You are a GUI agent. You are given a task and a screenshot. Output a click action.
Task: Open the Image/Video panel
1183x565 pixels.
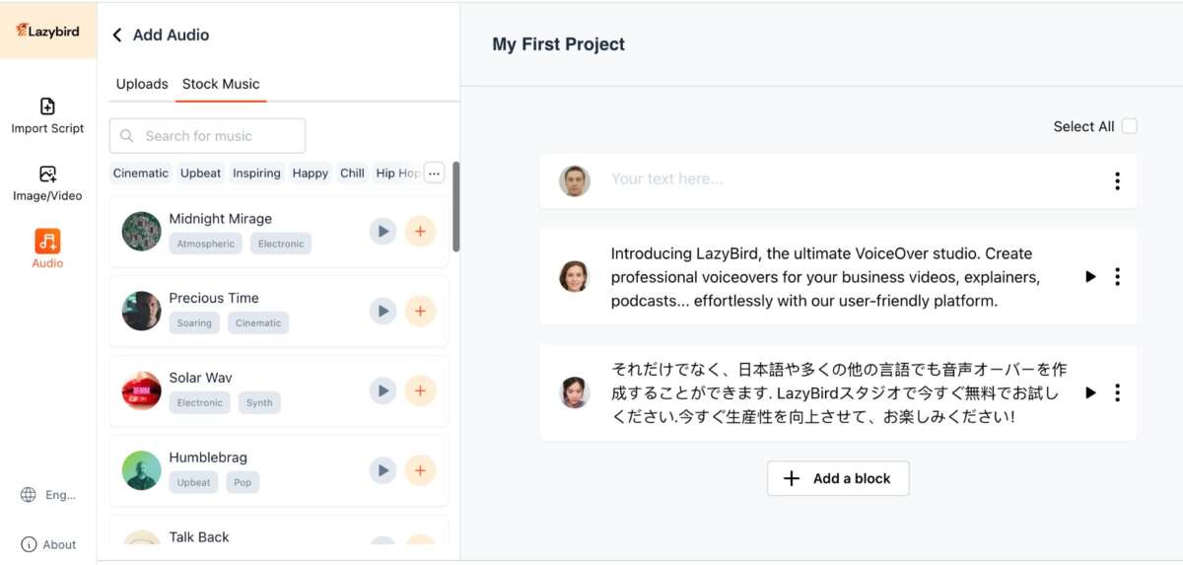coord(47,183)
